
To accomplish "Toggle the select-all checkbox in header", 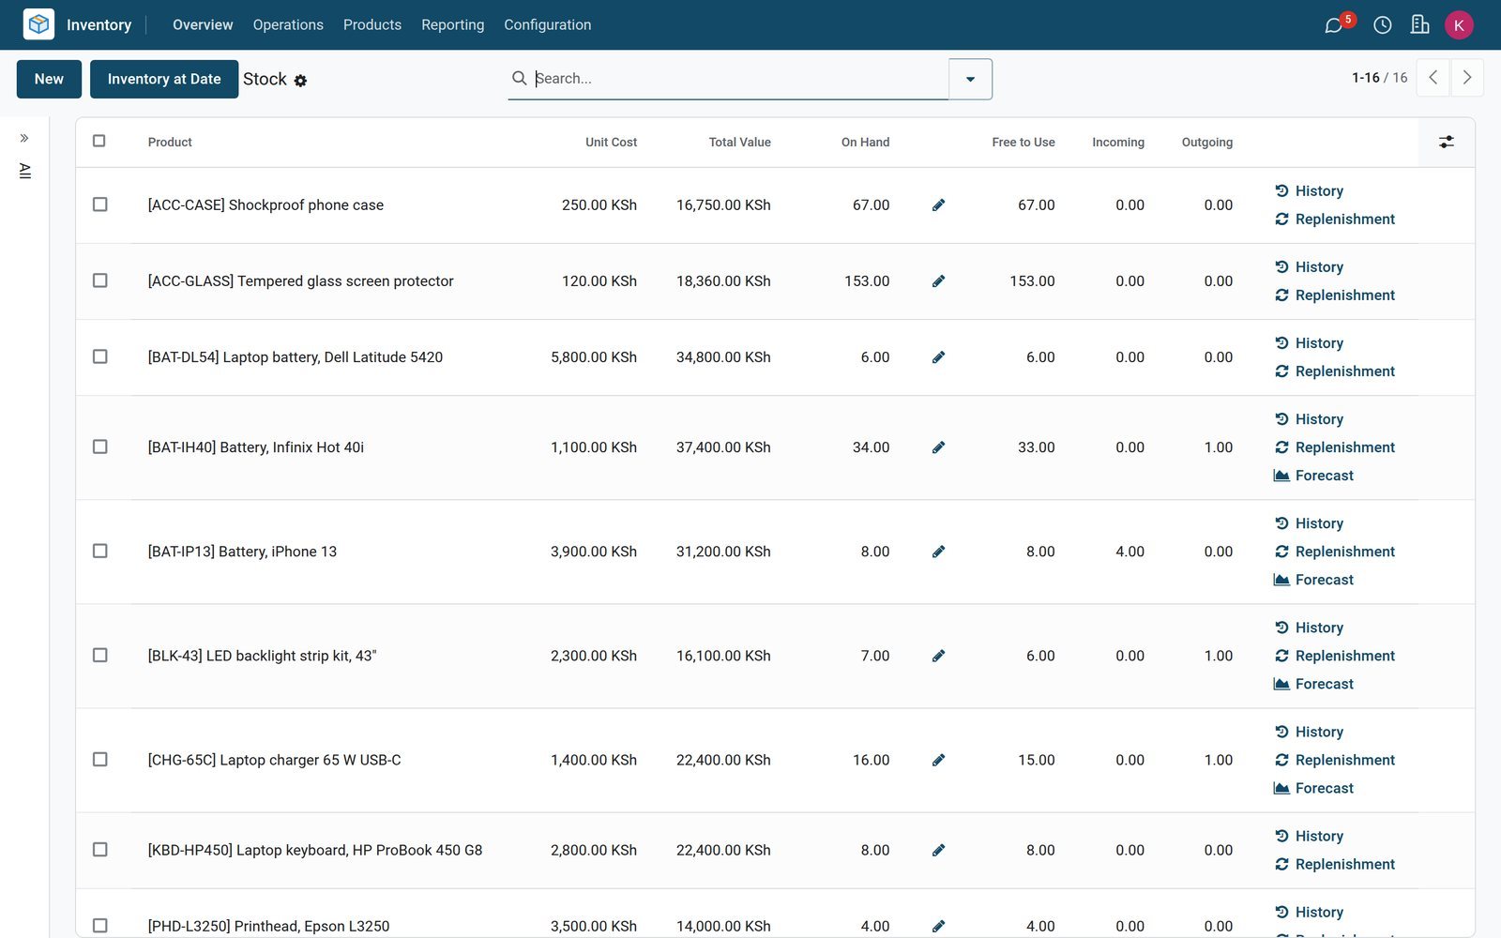I will (99, 142).
